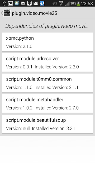The image size is (95, 169).
Task: Tap the Gmail notification icon
Action: click(36, 3)
